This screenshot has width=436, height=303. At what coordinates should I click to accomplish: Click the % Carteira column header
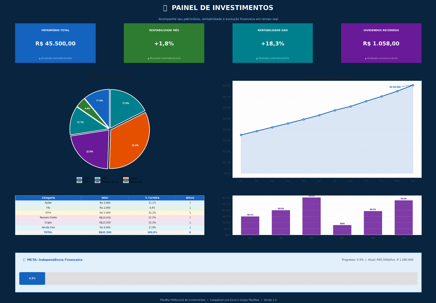[x=152, y=198]
